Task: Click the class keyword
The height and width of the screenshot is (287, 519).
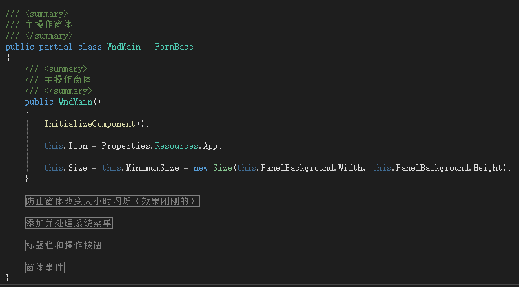Action: tap(90, 47)
